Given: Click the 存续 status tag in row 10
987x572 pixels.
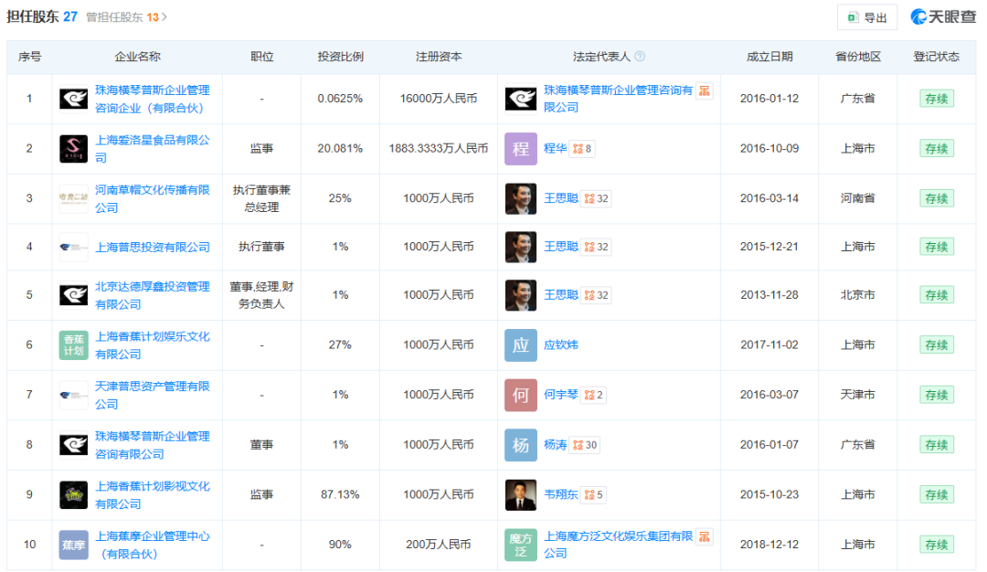Looking at the screenshot, I should click(936, 545).
